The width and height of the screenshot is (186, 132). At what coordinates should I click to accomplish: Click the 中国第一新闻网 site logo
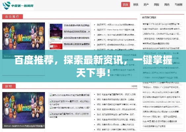(x=18, y=6)
